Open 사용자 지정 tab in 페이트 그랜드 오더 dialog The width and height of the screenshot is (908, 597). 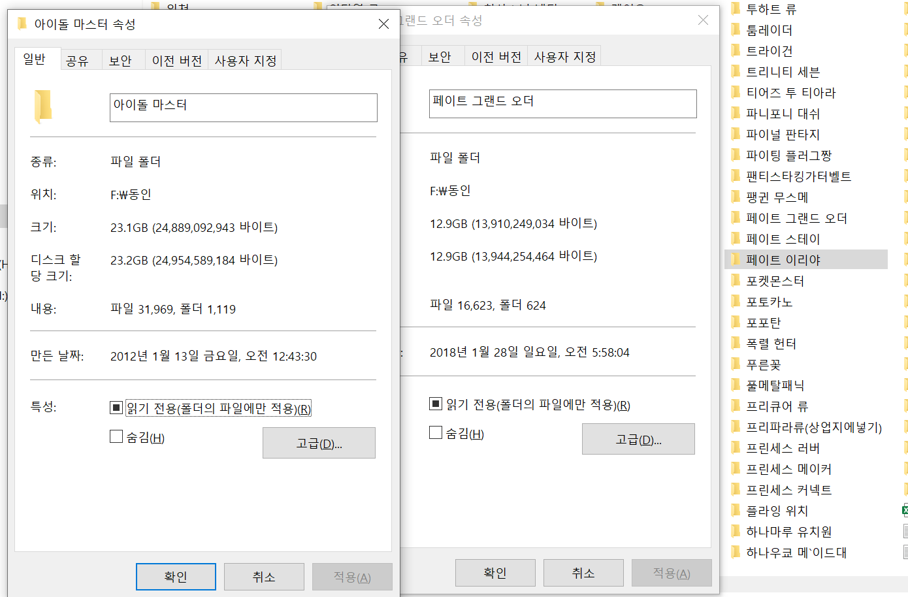564,57
